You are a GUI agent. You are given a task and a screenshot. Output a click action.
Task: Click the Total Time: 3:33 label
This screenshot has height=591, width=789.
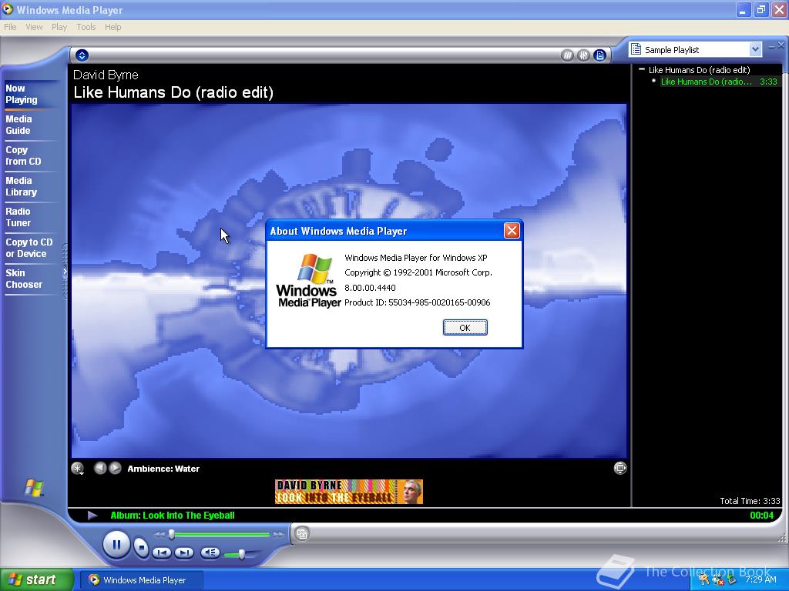750,500
